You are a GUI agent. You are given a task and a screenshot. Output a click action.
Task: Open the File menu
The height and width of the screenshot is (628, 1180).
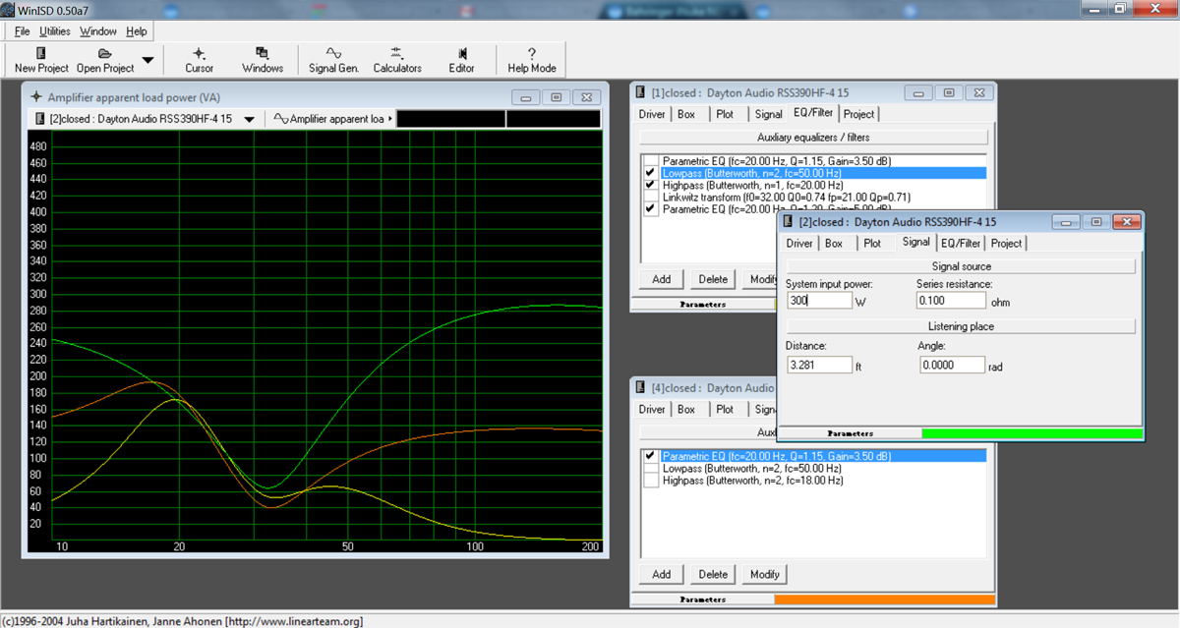point(23,31)
